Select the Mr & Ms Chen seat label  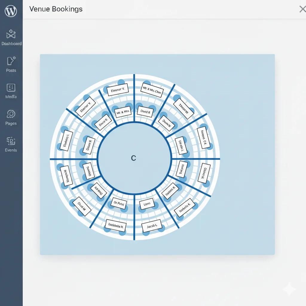[152, 90]
